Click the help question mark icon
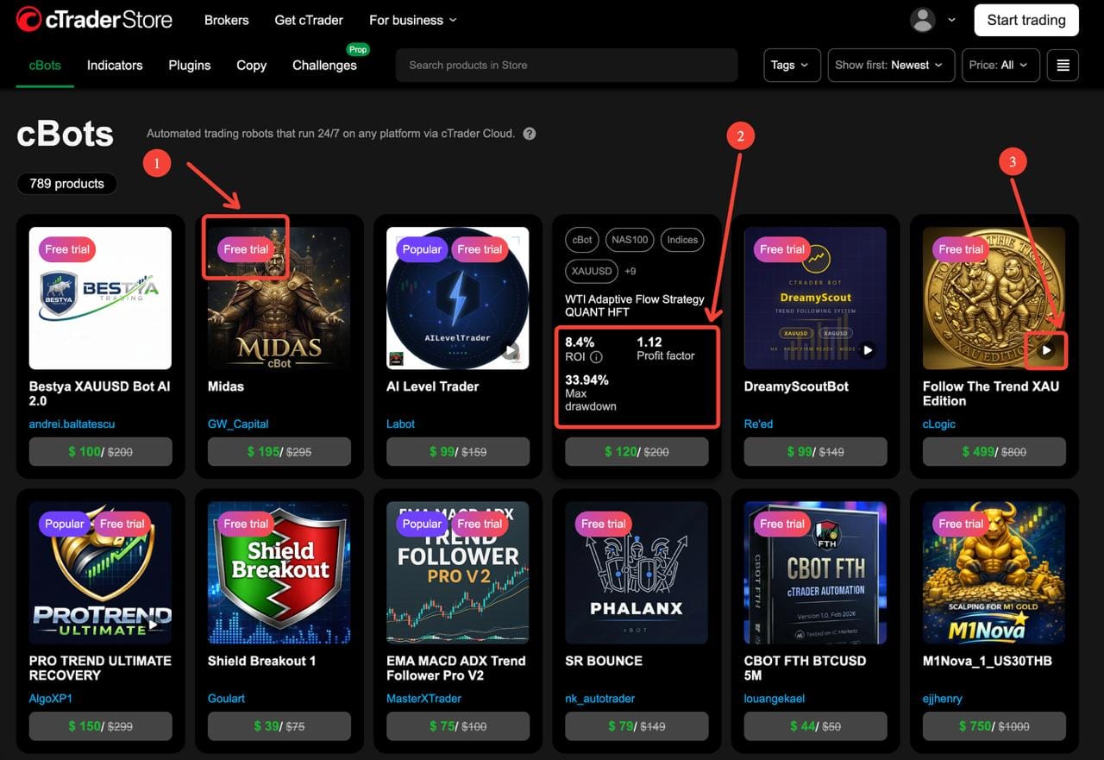The width and height of the screenshot is (1104, 760). click(530, 134)
